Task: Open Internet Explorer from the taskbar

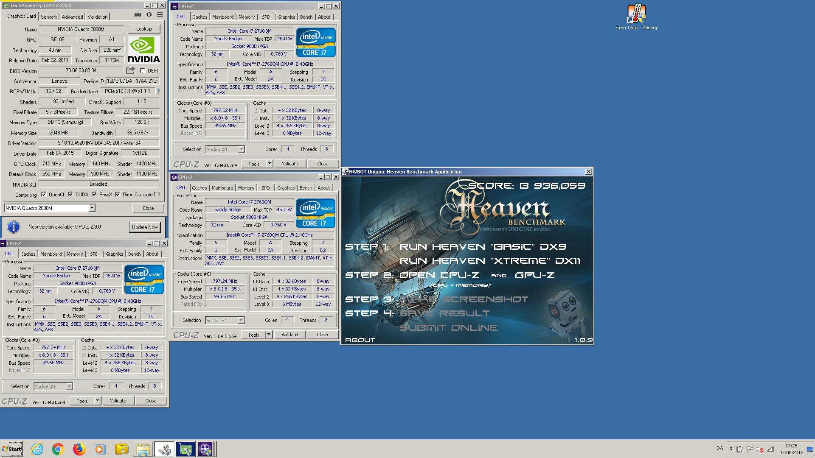Action: (37, 449)
